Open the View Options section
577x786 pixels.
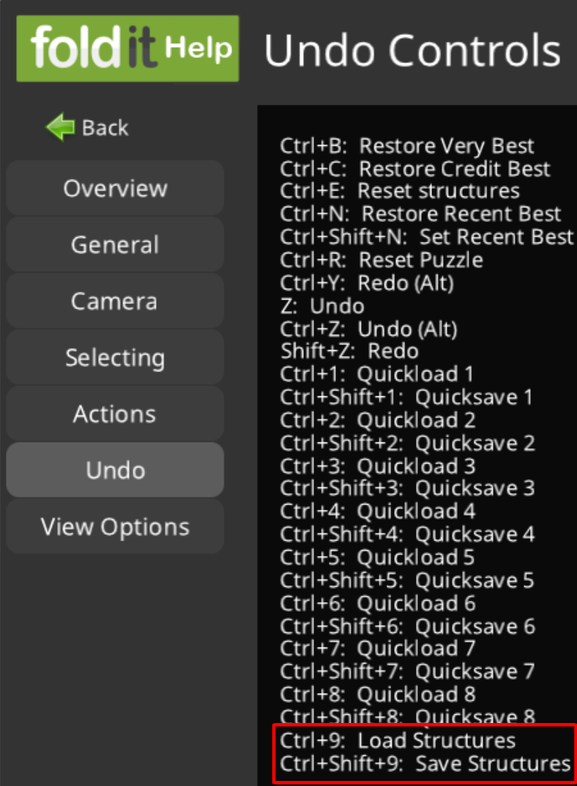pyautogui.click(x=115, y=527)
